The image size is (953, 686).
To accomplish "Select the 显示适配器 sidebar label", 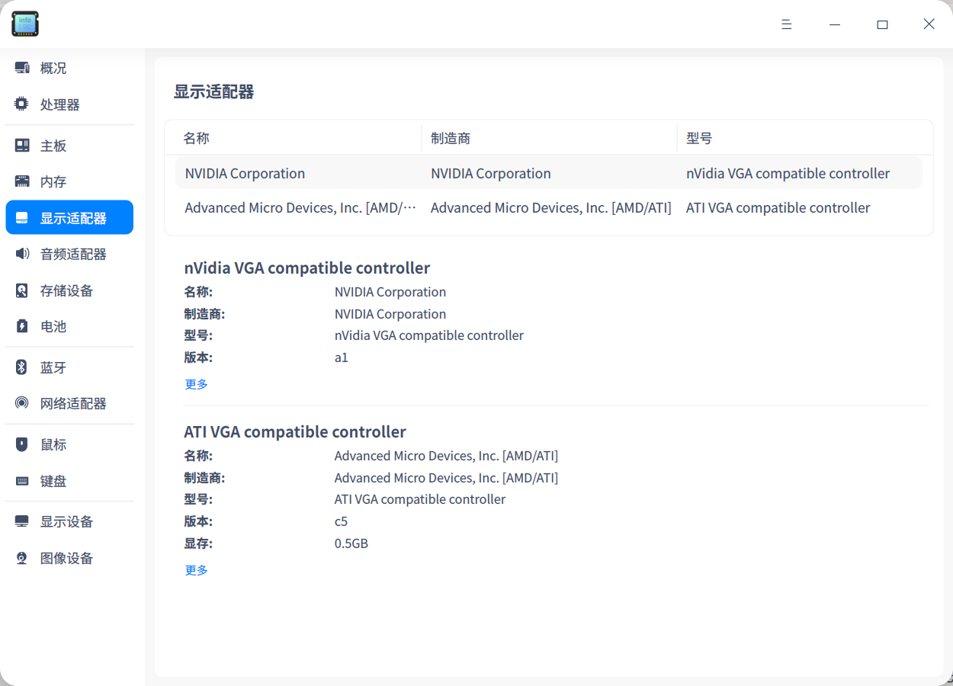I will (x=73, y=218).
